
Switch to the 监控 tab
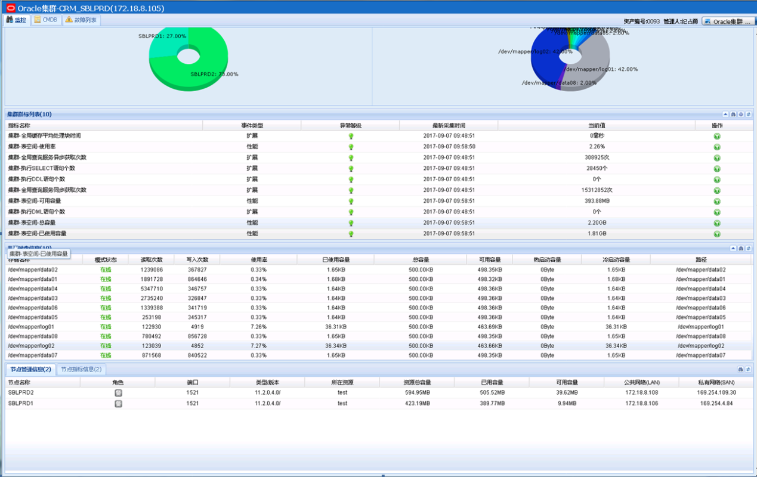[16, 20]
